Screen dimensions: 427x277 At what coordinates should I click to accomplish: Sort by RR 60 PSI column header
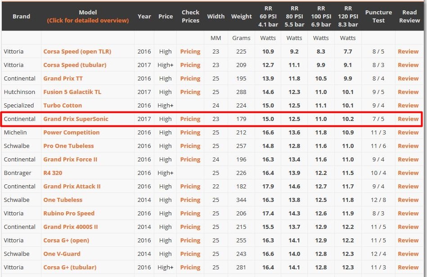(268, 16)
